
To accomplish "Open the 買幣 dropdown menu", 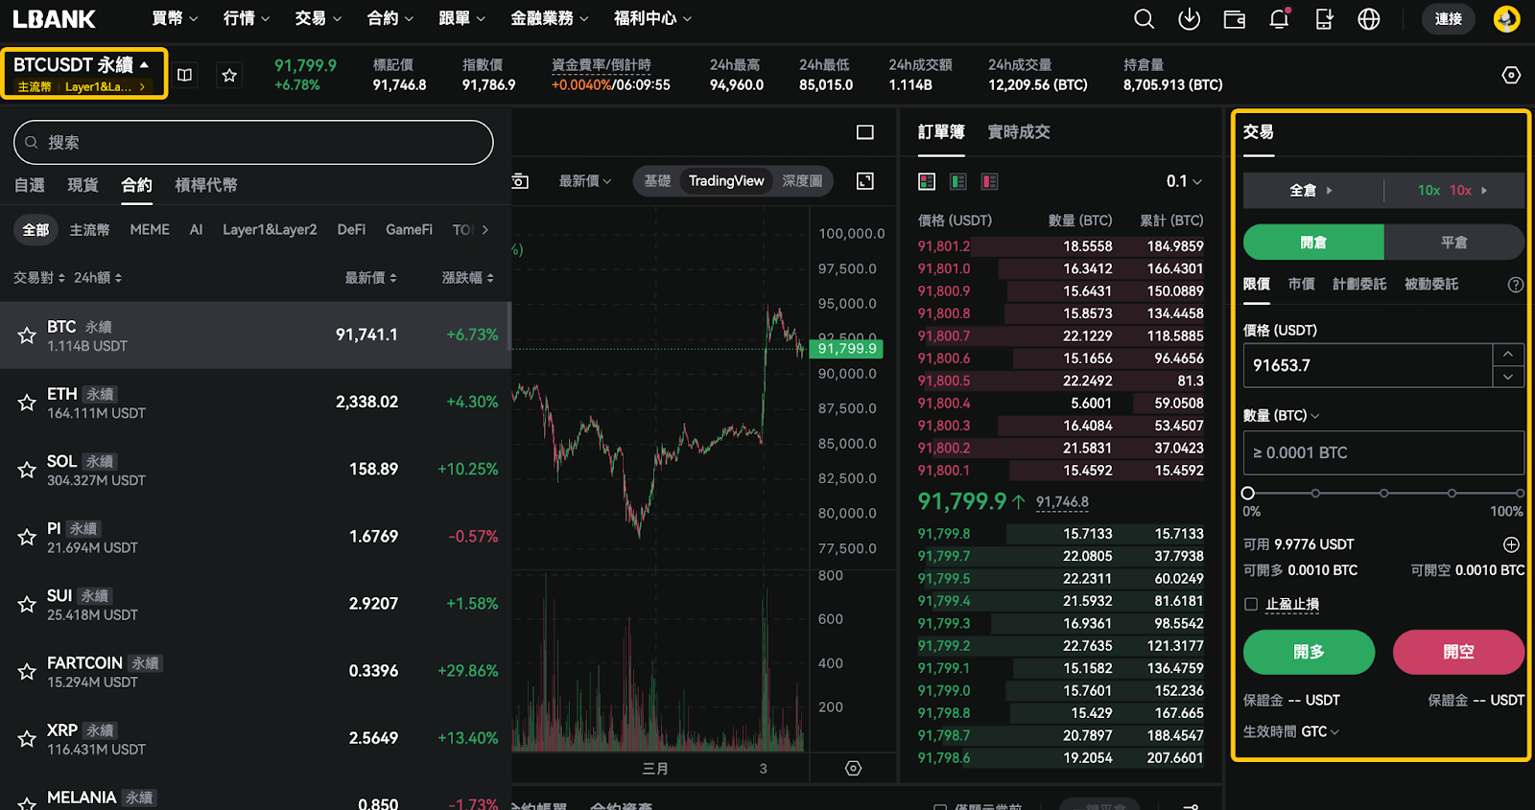I will click(x=175, y=18).
